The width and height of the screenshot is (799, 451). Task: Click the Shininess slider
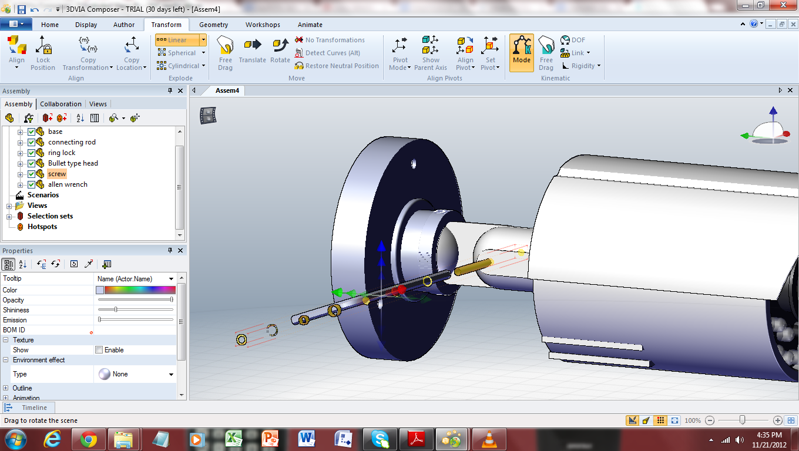pos(136,309)
